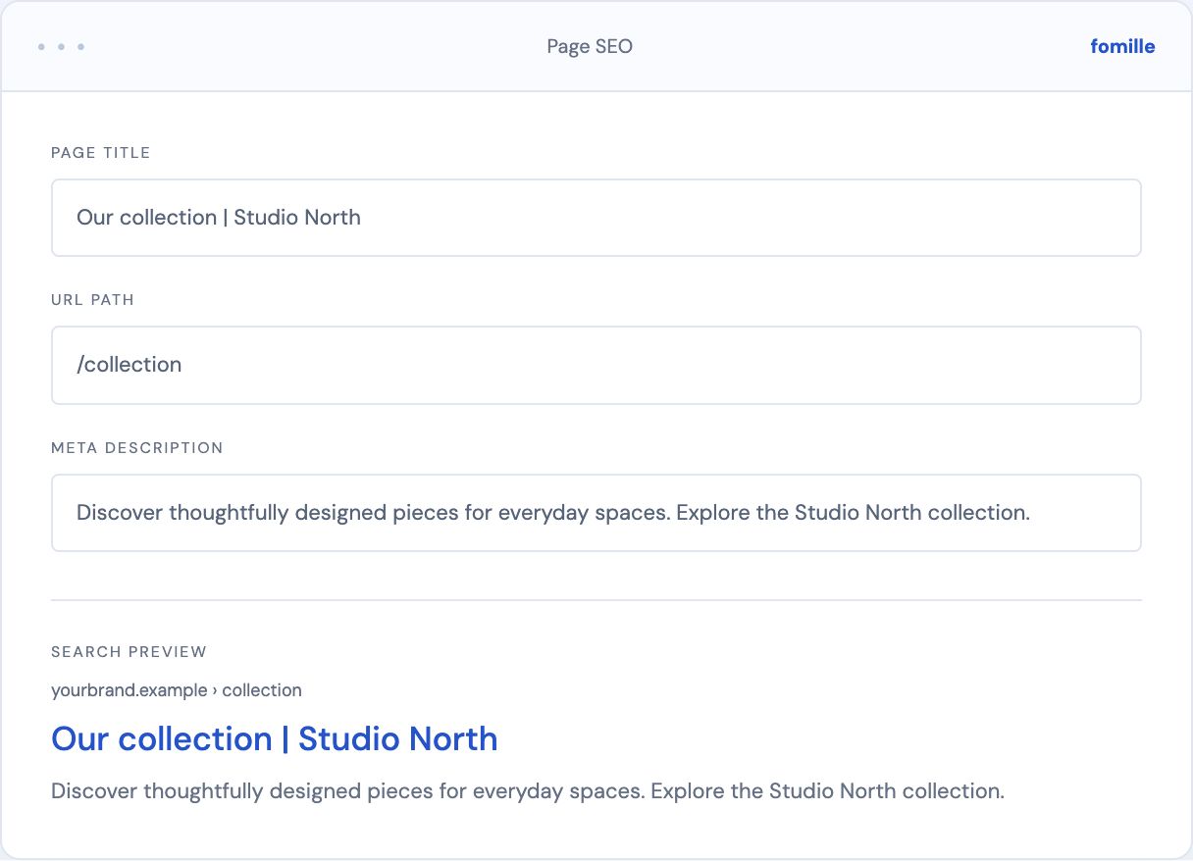Open the blue Our collection preview headline
The width and height of the screenshot is (1193, 861).
click(x=275, y=738)
